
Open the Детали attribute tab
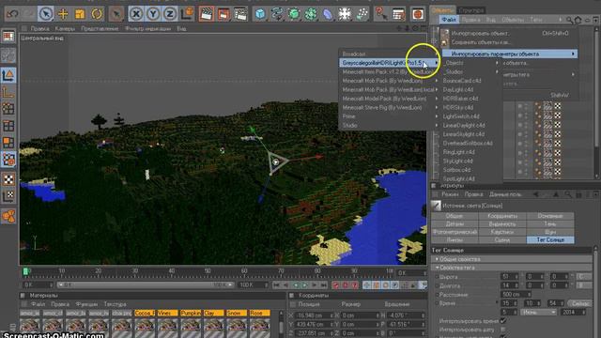[455, 223]
